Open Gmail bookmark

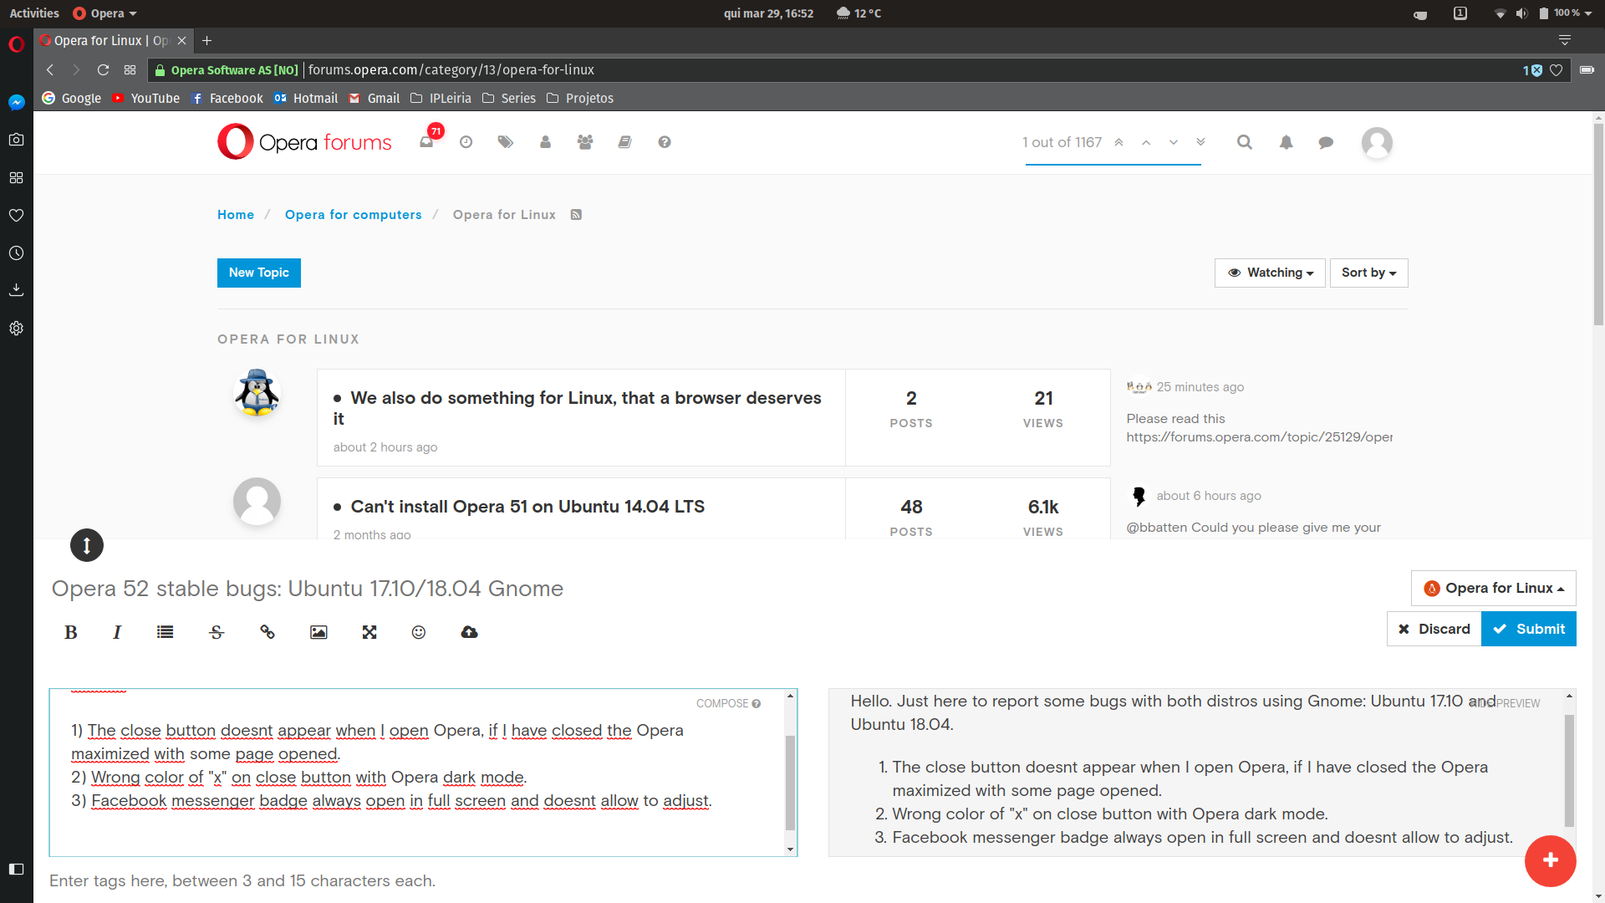click(x=374, y=99)
